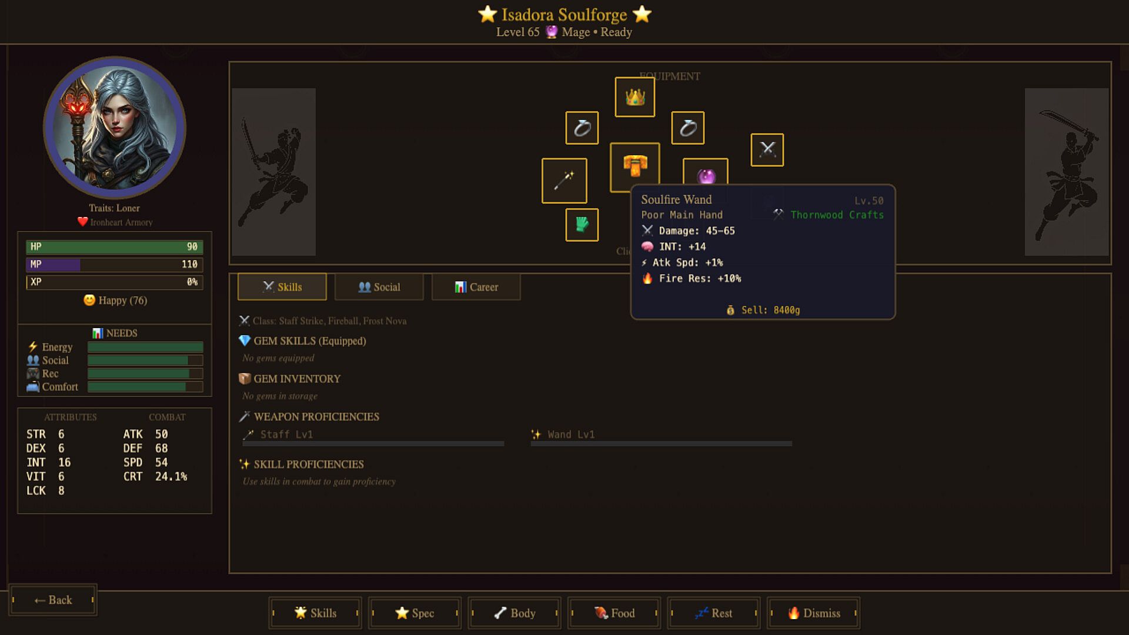Screen dimensions: 1129x635
Task: Open Skills from the bottom bar
Action: point(315,613)
